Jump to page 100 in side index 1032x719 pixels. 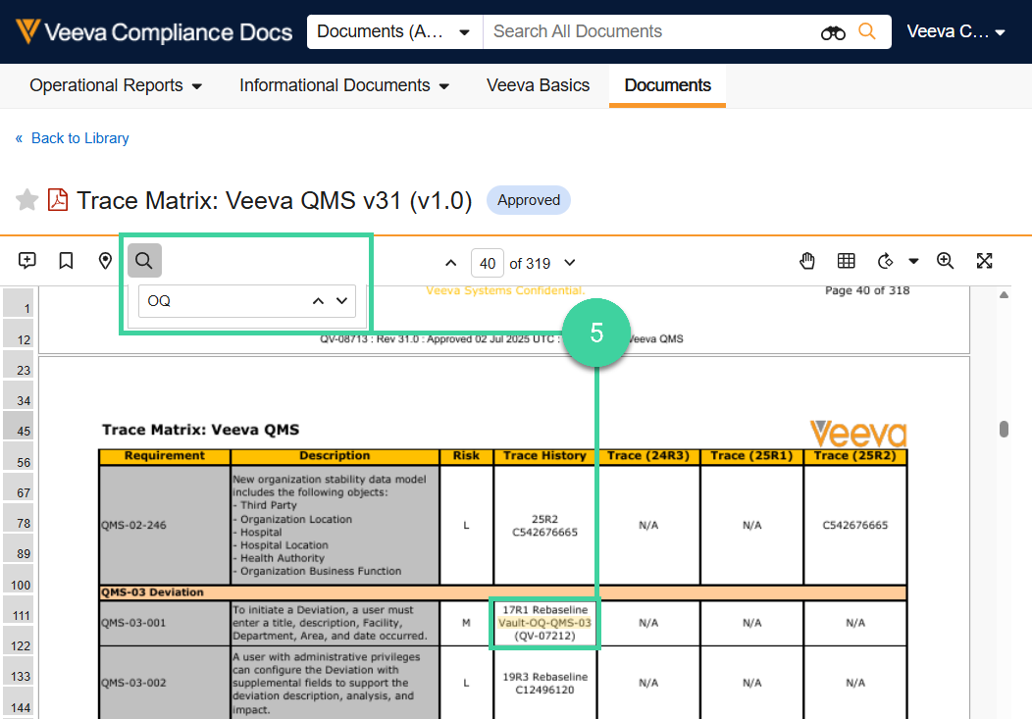(19, 580)
